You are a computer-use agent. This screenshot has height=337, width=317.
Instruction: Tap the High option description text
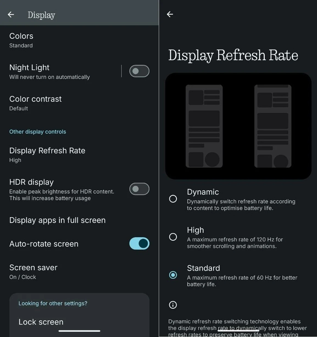(235, 243)
